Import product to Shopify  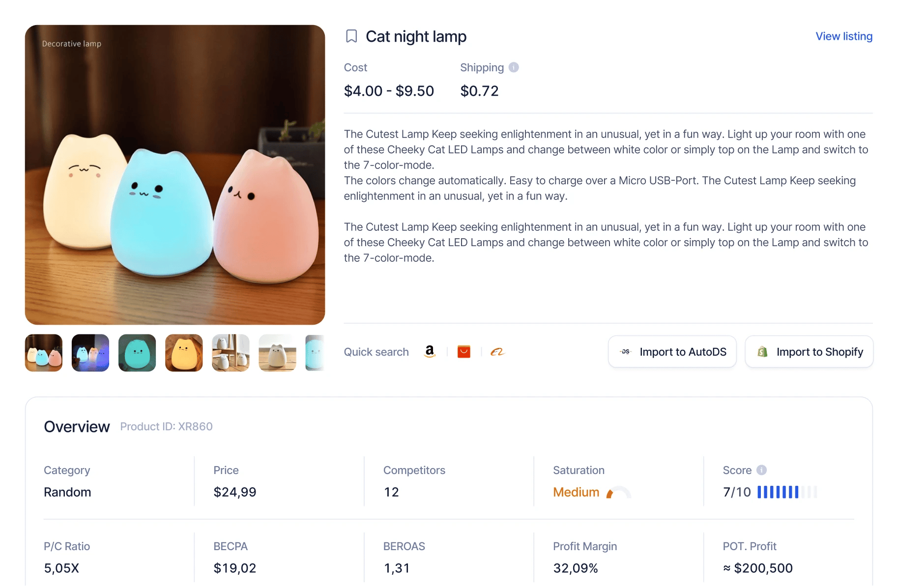(x=809, y=352)
